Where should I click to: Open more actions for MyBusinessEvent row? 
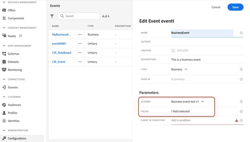coord(80,34)
